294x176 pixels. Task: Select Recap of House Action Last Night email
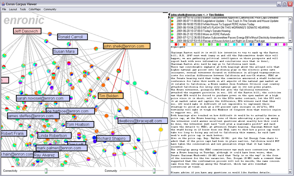(229, 41)
